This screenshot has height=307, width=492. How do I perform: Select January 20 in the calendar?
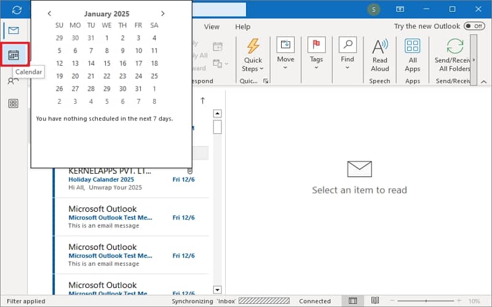point(75,76)
